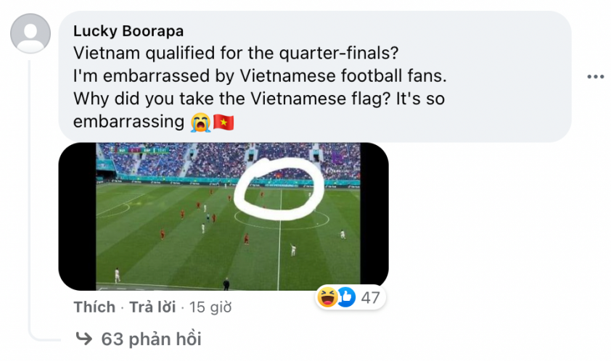Click the white circled area in image
611x361 pixels.
click(x=279, y=190)
